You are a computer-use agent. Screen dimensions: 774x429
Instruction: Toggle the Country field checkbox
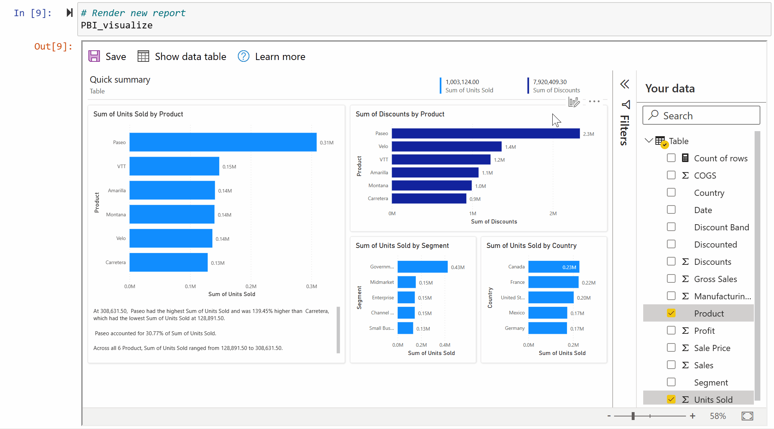point(672,192)
